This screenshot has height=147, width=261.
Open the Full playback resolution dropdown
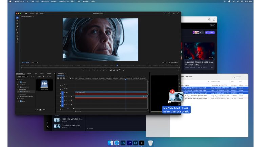pyautogui.click(x=164, y=62)
